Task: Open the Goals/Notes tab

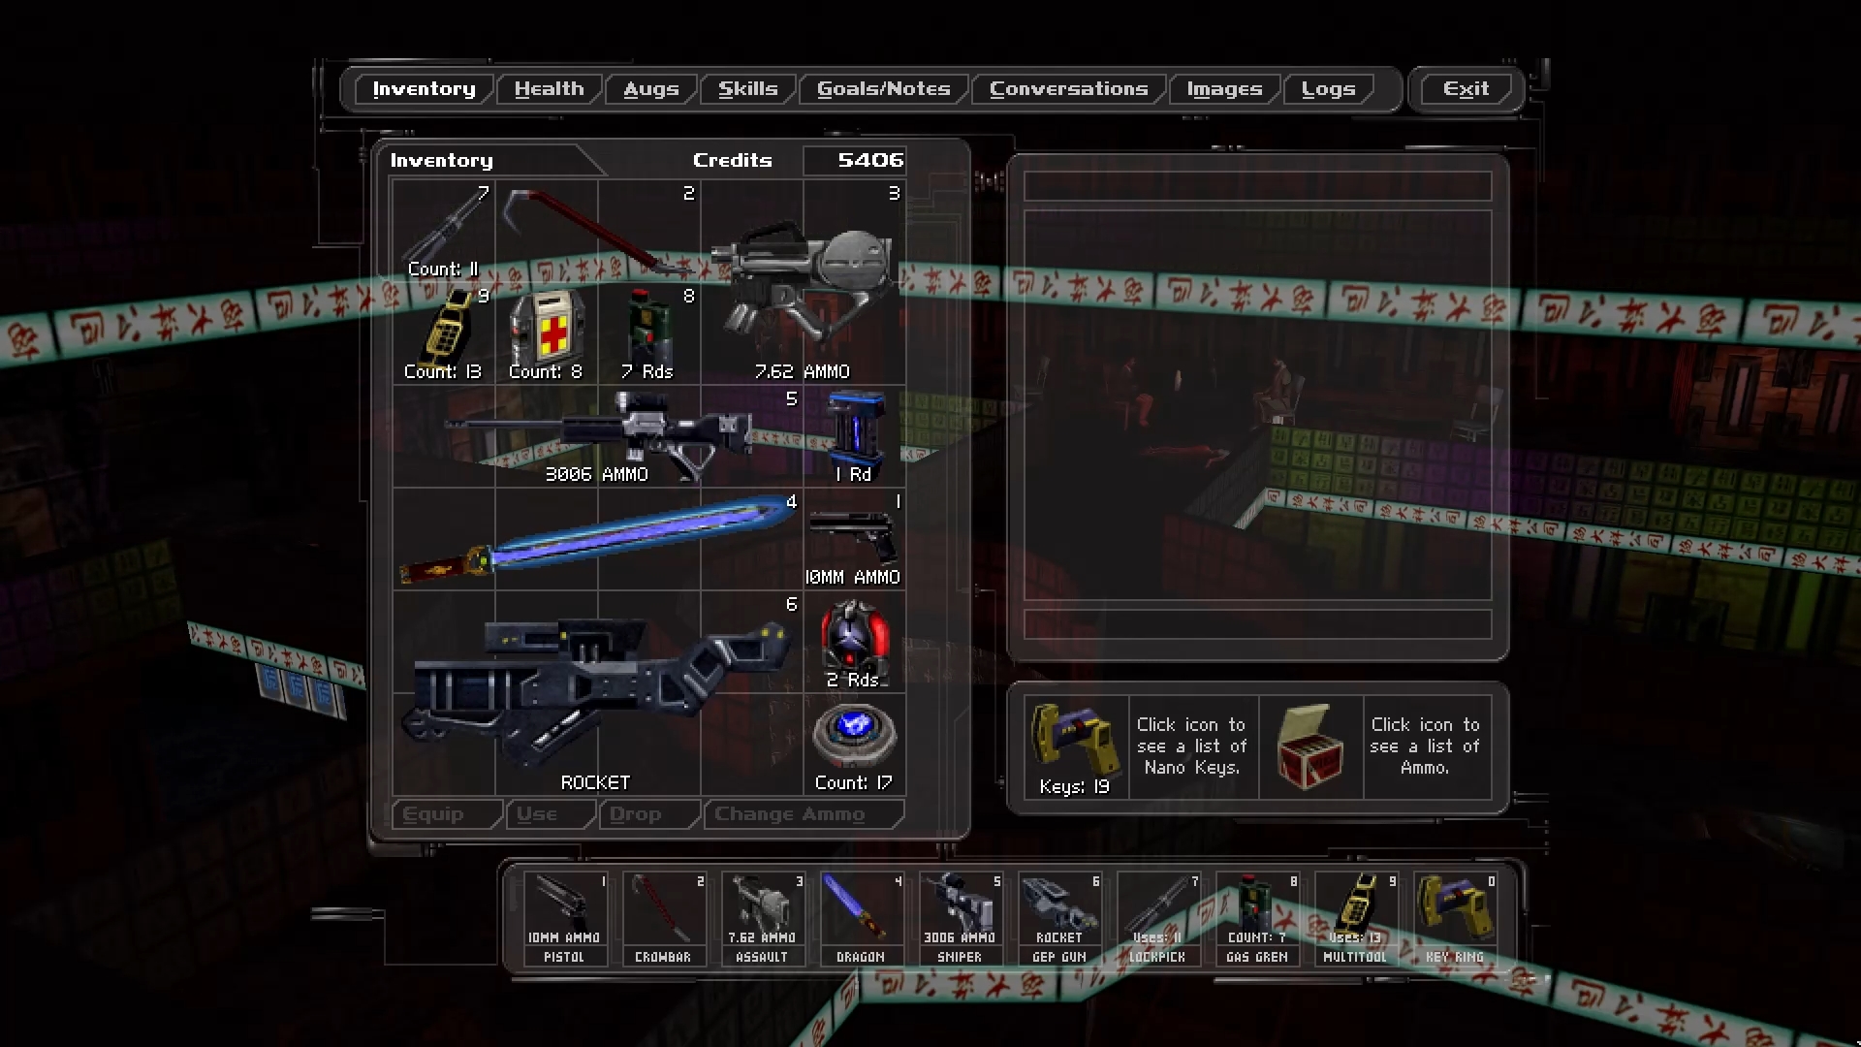Action: coord(883,89)
